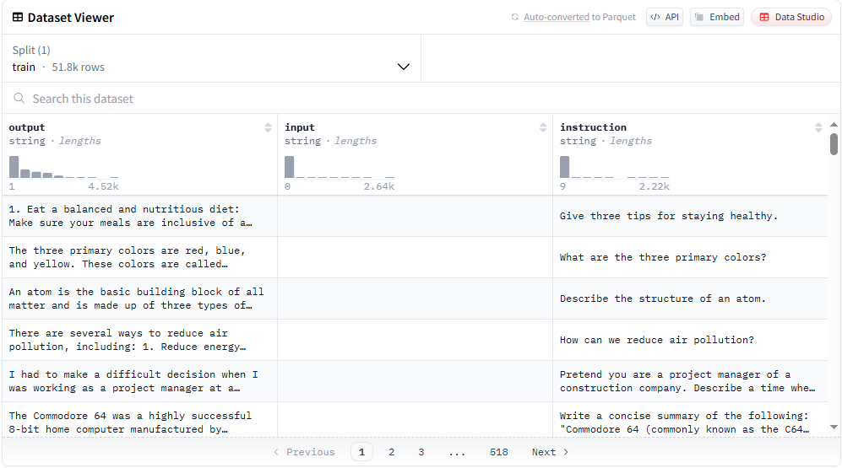Sort the instruction column
Image resolution: width=842 pixels, height=468 pixels.
818,127
